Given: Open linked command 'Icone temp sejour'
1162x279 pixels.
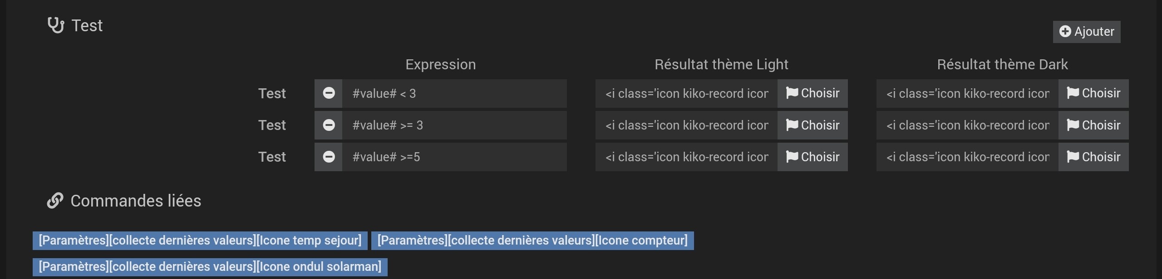Looking at the screenshot, I should [x=200, y=241].
